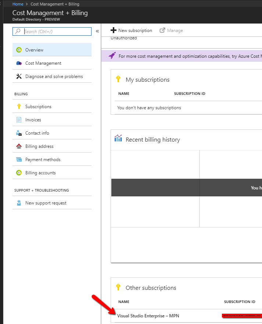262x324 pixels.
Task: Collapse the sidebar with double chevron
Action: (x=97, y=31)
